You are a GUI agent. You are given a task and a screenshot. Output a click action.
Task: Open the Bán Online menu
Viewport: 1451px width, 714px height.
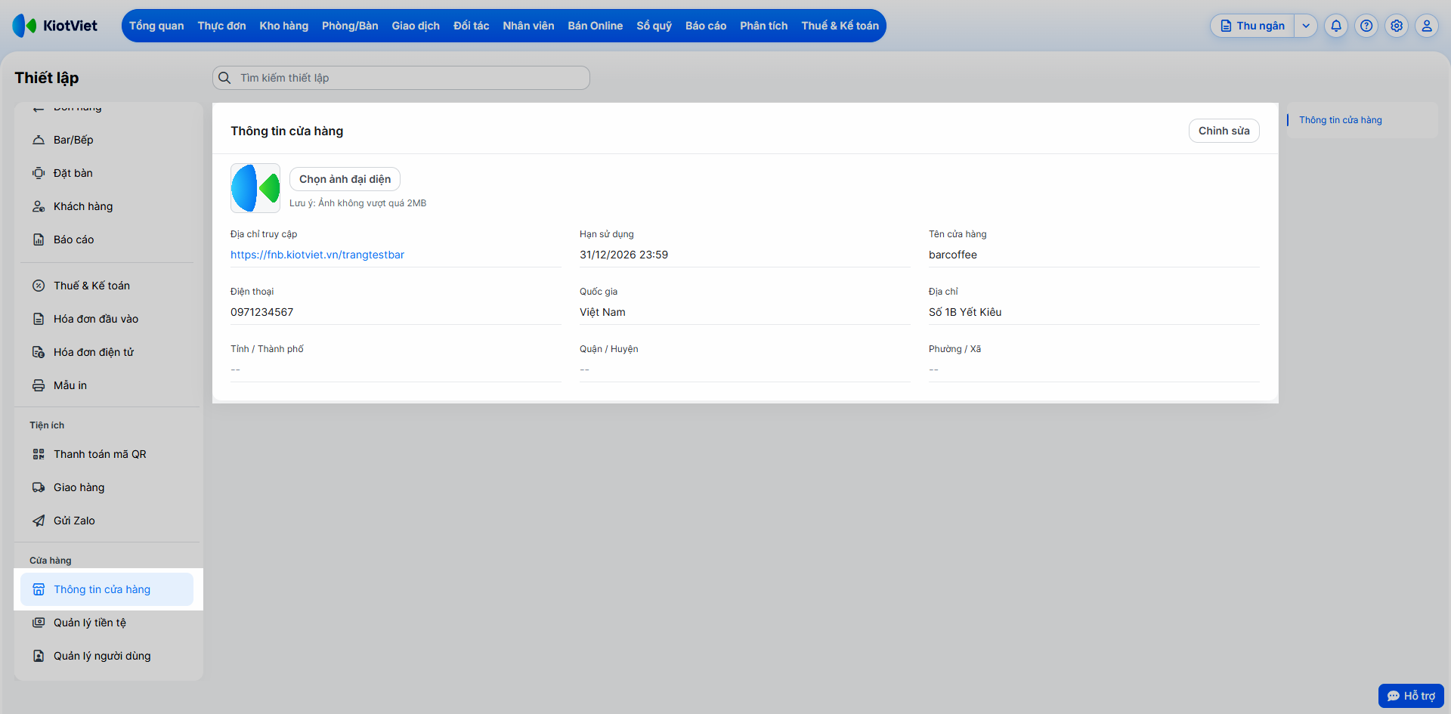596,26
